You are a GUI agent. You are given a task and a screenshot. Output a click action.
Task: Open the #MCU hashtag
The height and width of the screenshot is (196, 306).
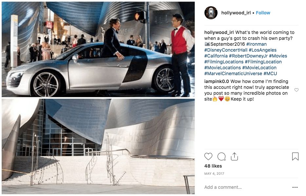270,73
